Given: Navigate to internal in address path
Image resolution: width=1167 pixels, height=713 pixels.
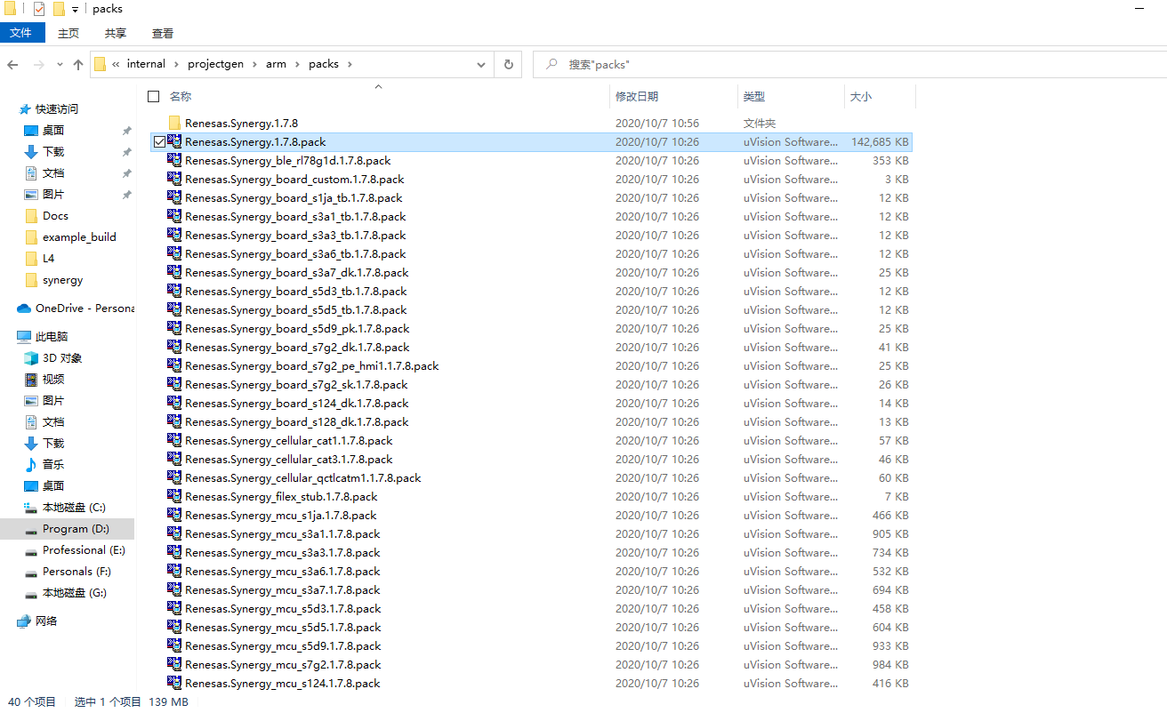Looking at the screenshot, I should coord(146,64).
